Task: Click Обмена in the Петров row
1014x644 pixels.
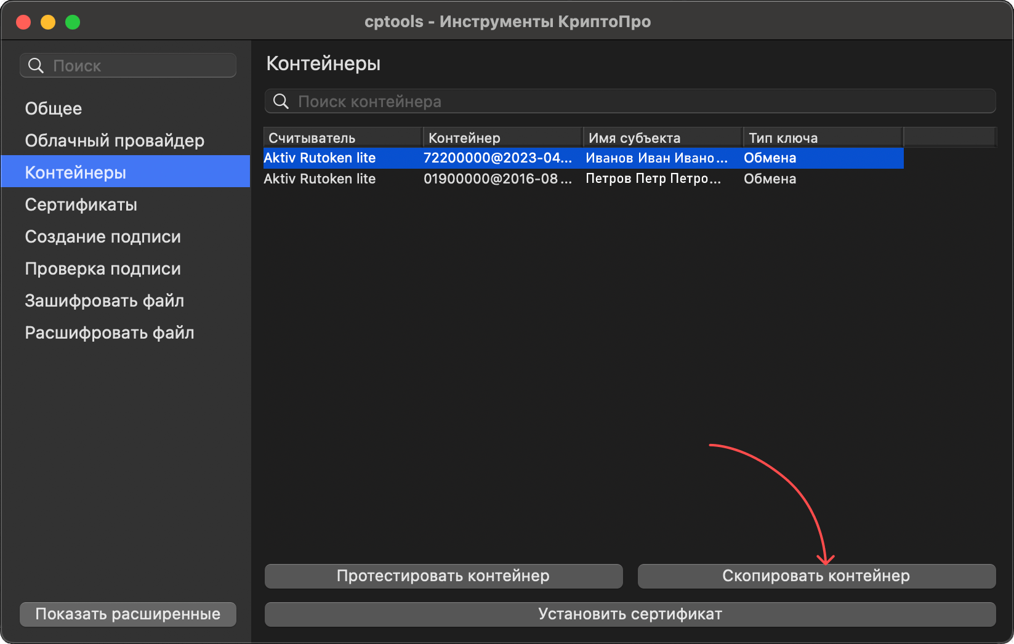Action: point(770,179)
